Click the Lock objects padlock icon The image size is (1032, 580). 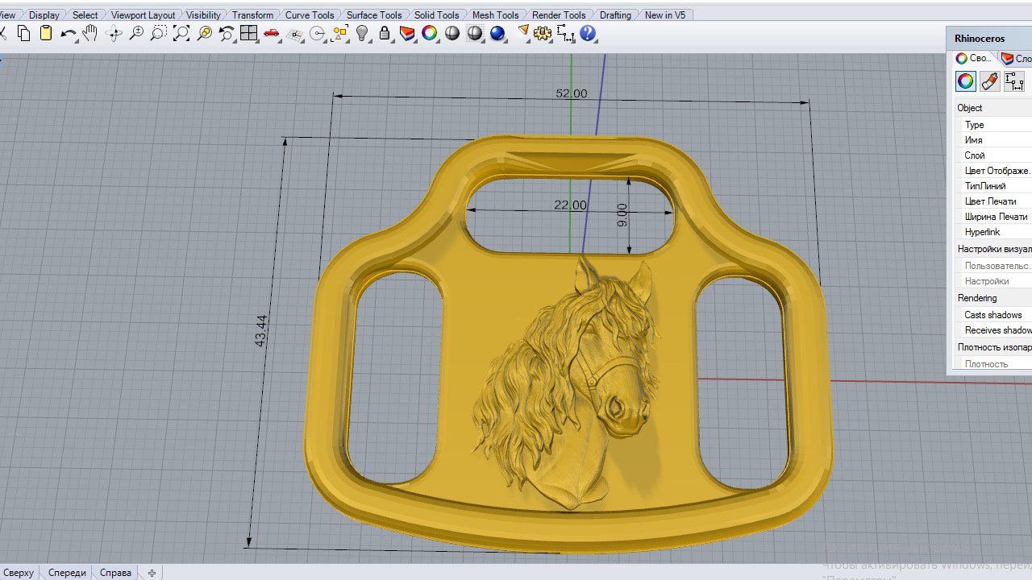tap(385, 34)
